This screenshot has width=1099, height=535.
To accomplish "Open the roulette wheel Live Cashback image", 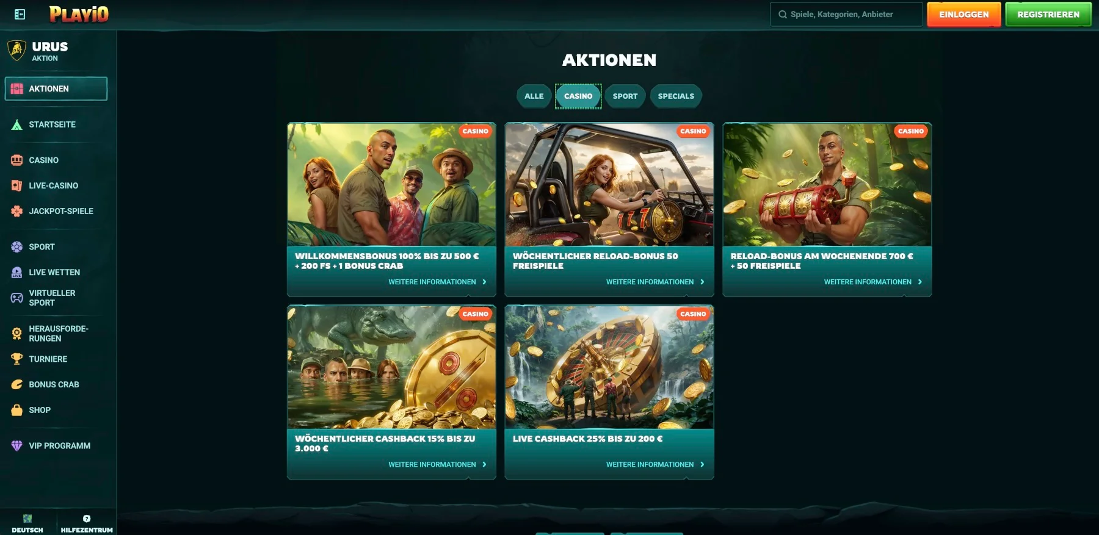I will click(x=609, y=367).
